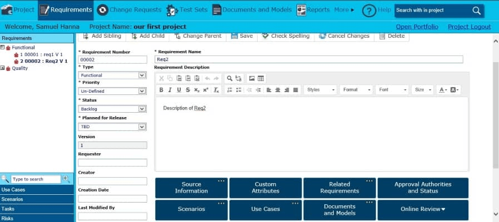Click the Type to search field
Image resolution: width=499 pixels, height=222 pixels.
point(36,179)
